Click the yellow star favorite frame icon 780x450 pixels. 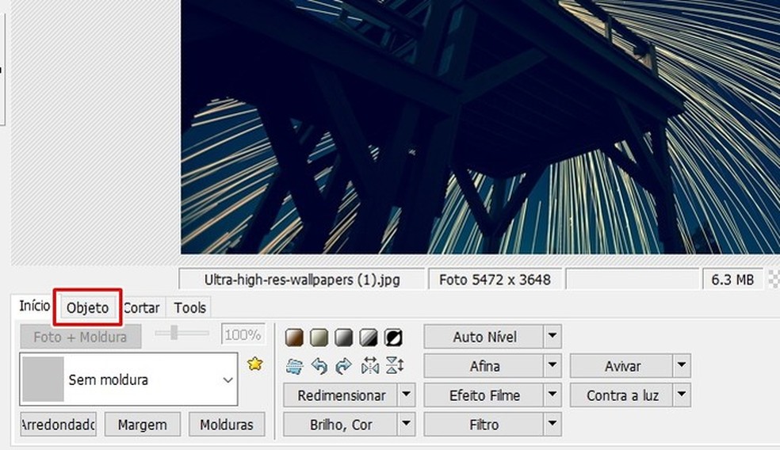(254, 364)
